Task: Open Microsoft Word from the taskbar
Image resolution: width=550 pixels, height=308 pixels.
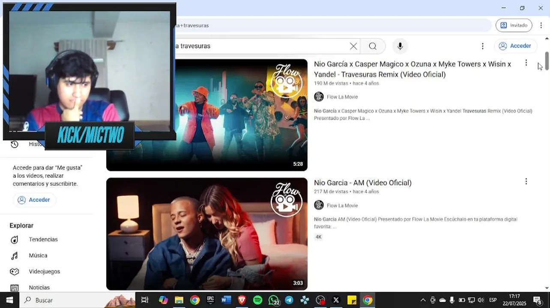Action: (226, 300)
